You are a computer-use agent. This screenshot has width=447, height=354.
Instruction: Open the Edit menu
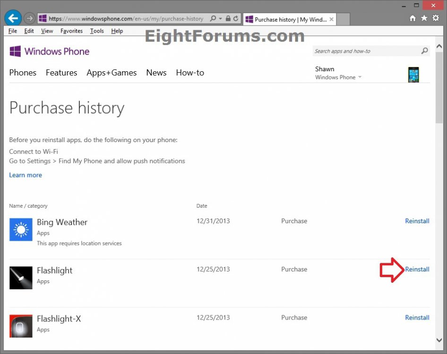pyautogui.click(x=29, y=31)
